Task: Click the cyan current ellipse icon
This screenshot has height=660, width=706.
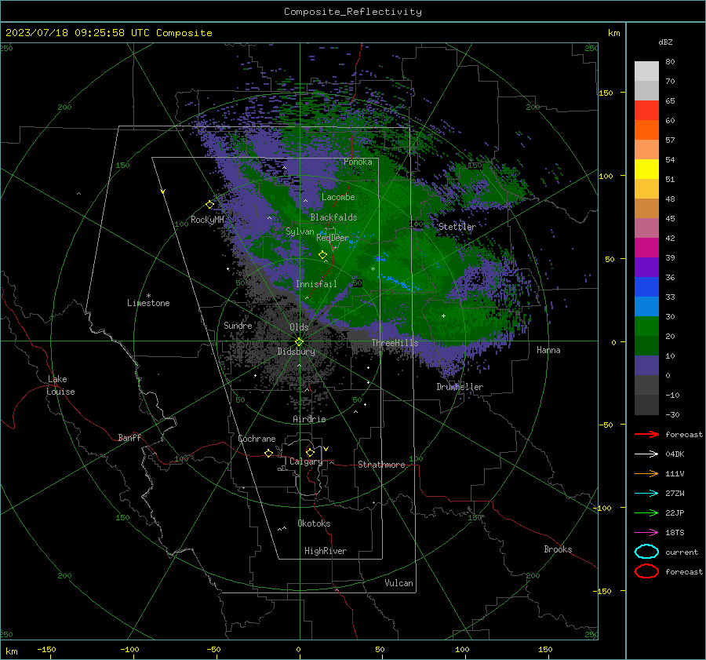Action: point(646,552)
